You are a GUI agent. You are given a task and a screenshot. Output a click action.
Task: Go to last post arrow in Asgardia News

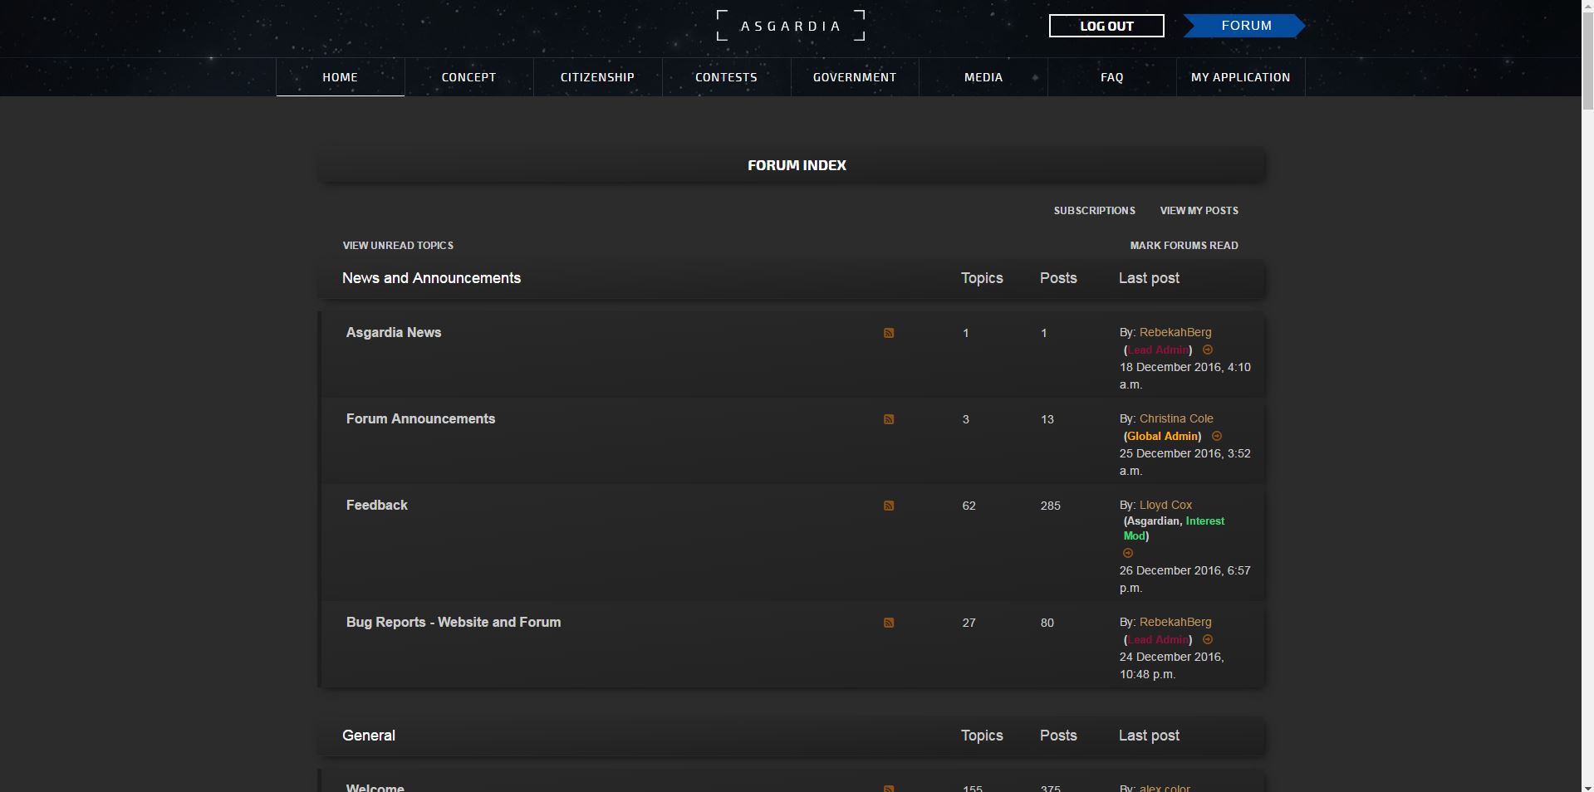(x=1208, y=350)
